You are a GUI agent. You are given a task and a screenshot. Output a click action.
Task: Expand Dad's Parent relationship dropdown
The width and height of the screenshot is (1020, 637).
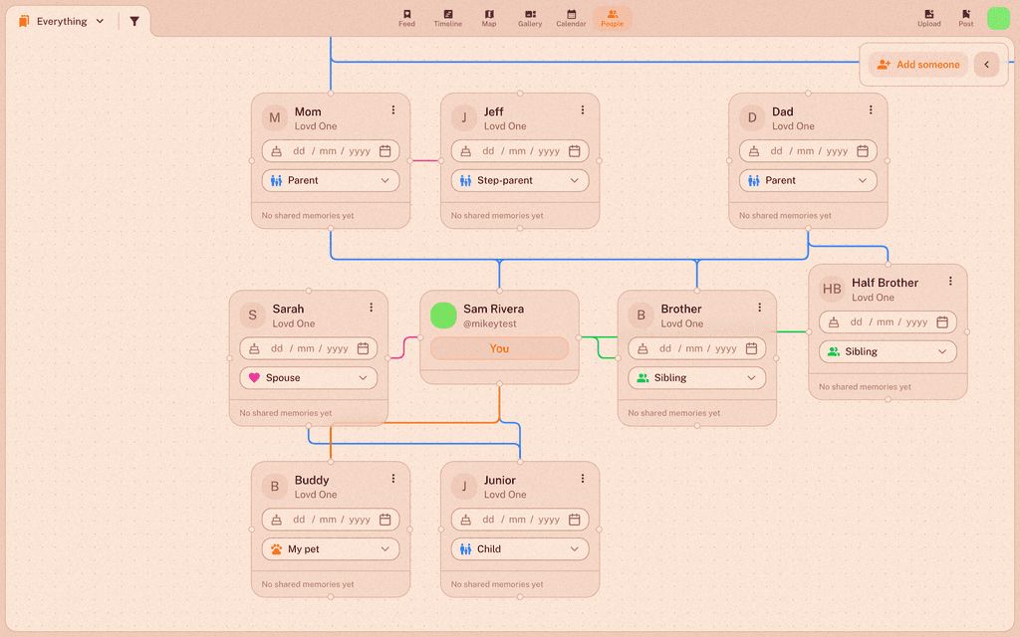pyautogui.click(x=808, y=181)
